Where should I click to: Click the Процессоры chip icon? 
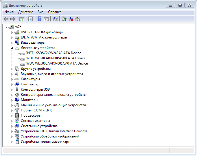click(17, 115)
